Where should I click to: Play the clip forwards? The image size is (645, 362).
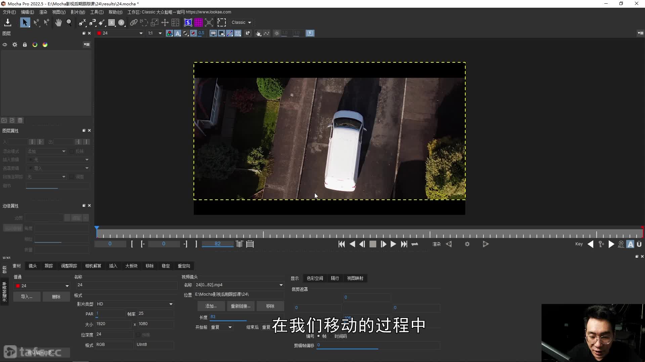click(393, 244)
